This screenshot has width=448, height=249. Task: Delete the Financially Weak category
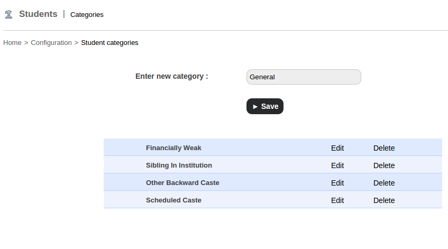coord(384,148)
